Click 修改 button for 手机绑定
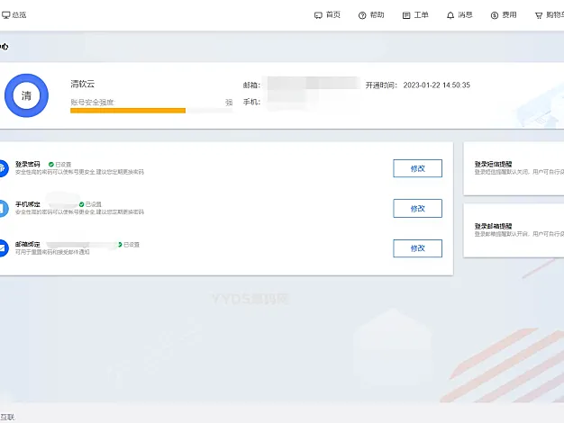The image size is (564, 423). click(x=418, y=209)
